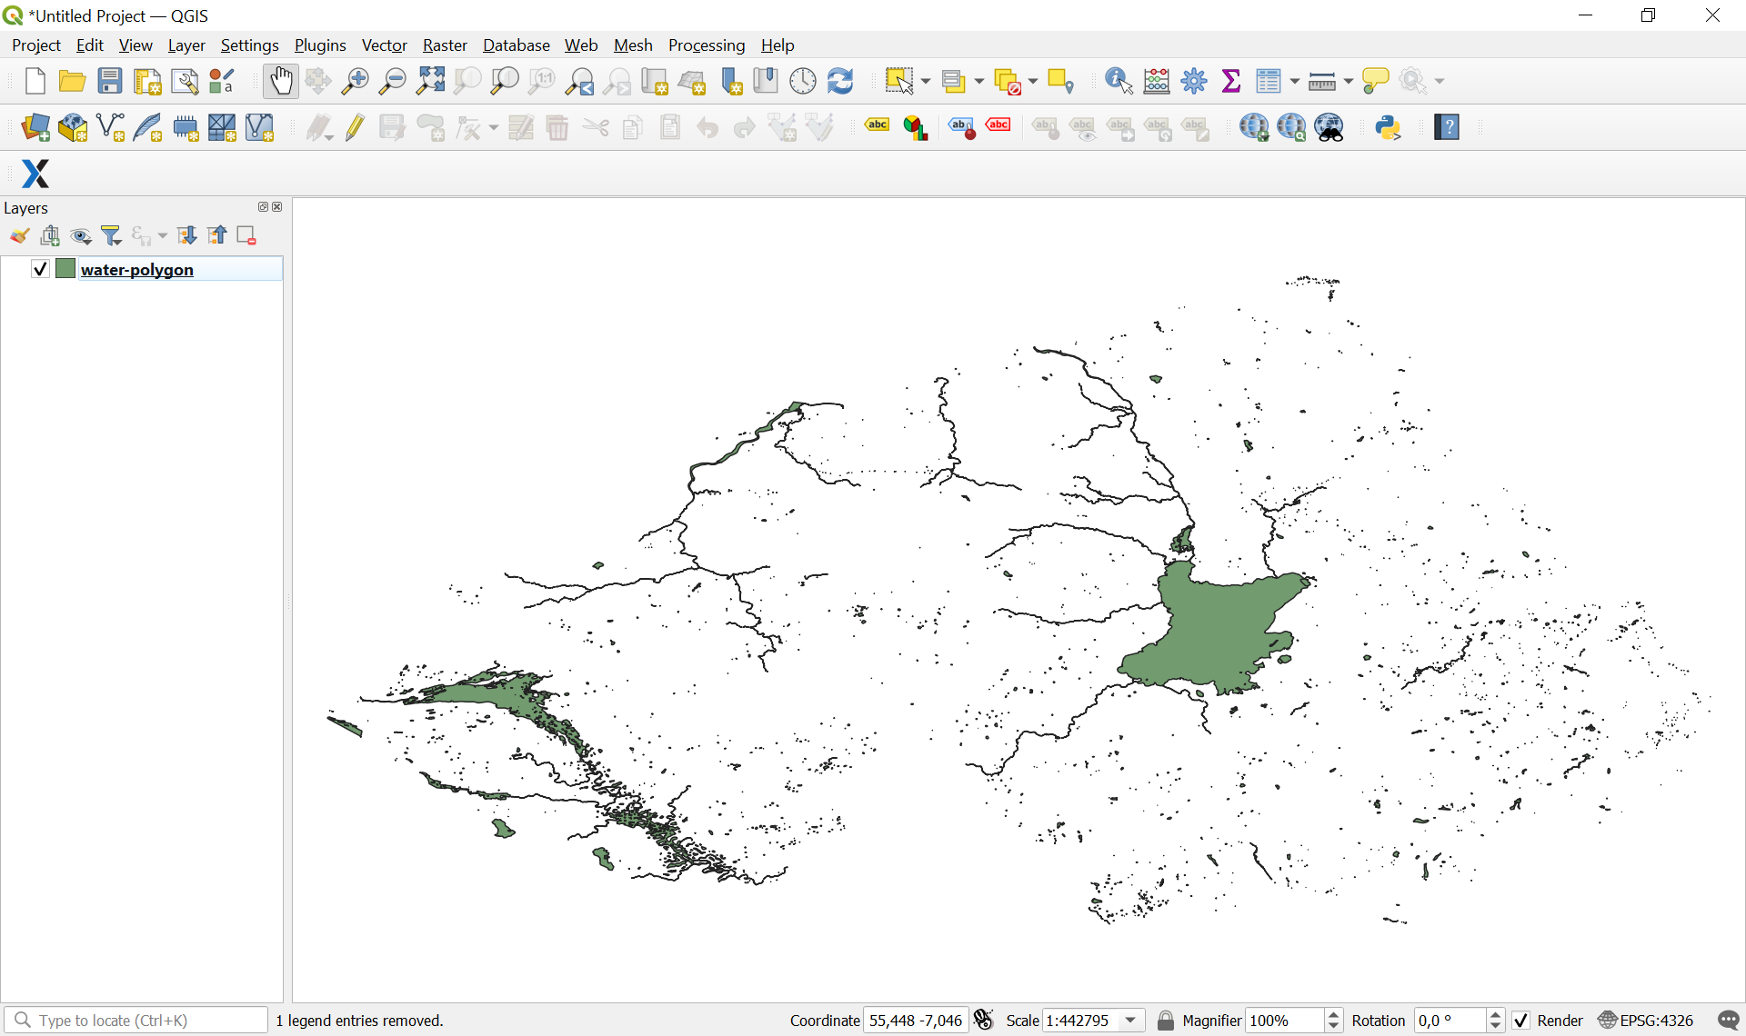Click the Zoom Full extent icon
The image size is (1746, 1036).
click(430, 81)
